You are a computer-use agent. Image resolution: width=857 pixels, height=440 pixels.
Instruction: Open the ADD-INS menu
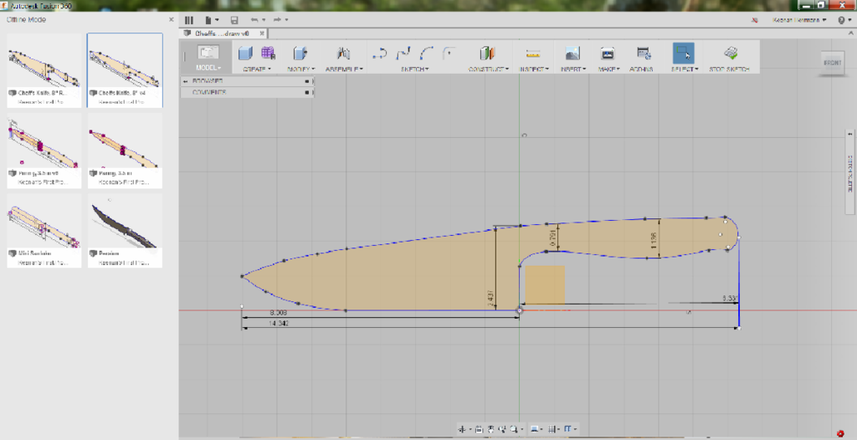click(641, 69)
